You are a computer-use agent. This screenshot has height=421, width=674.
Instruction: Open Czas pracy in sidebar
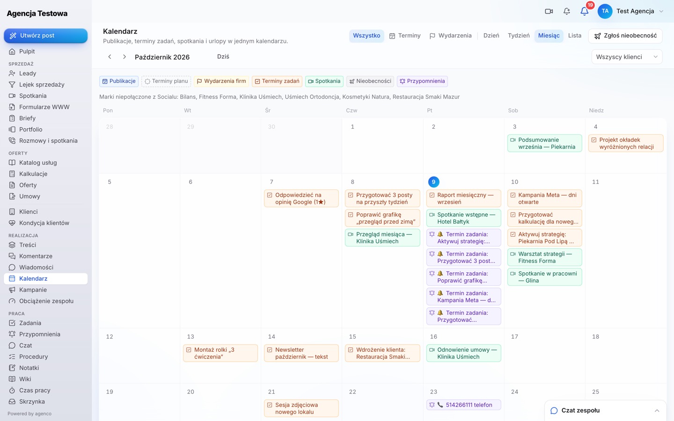(45, 391)
